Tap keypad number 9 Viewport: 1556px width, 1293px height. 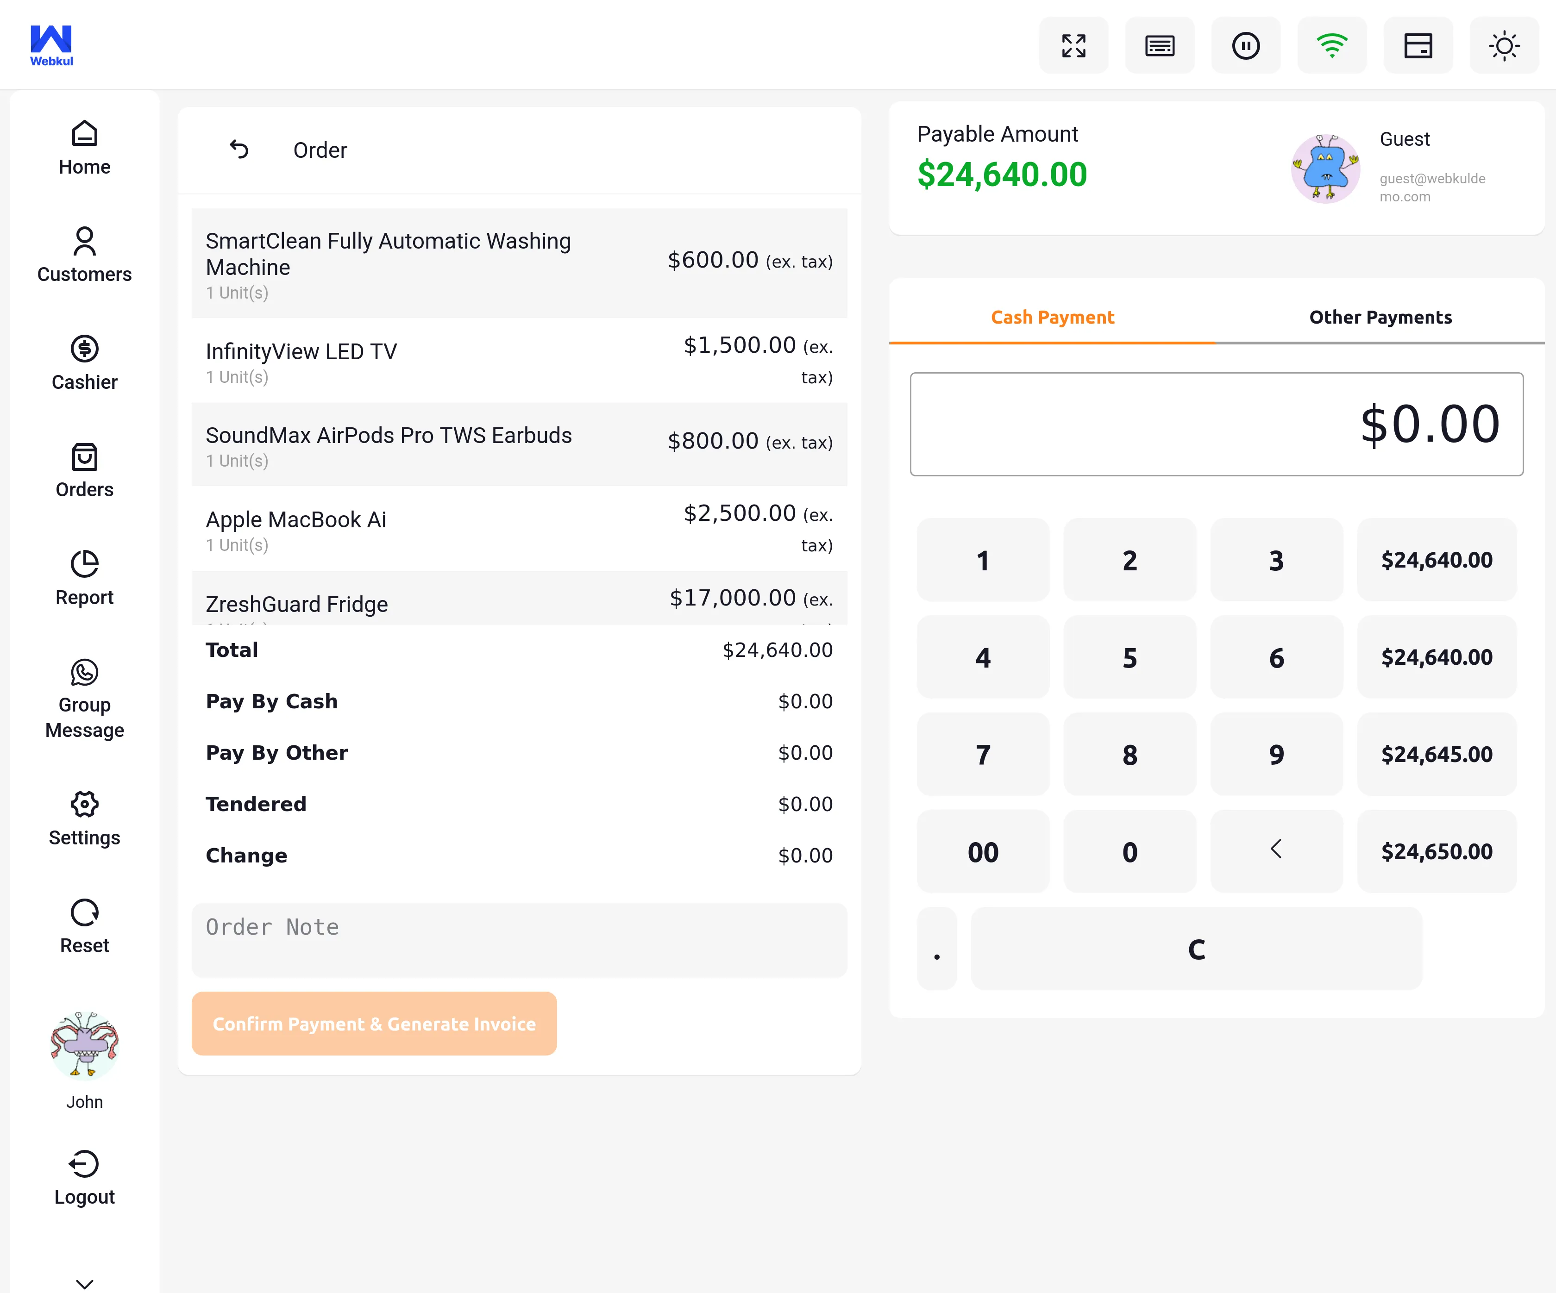click(1277, 754)
